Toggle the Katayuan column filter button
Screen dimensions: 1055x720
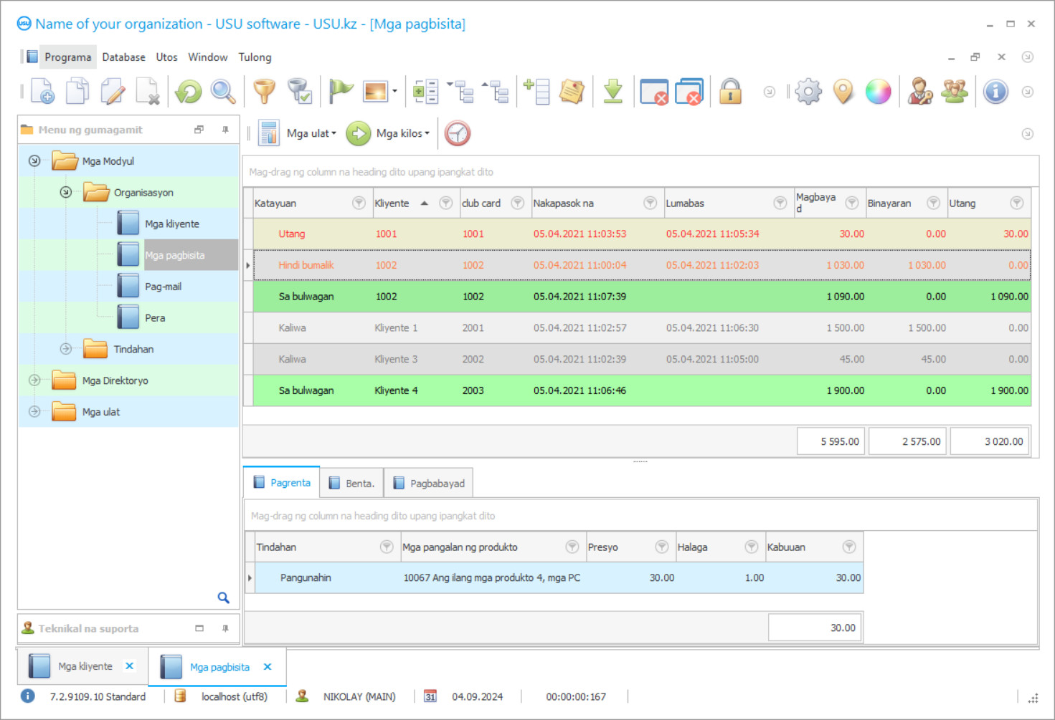[359, 203]
